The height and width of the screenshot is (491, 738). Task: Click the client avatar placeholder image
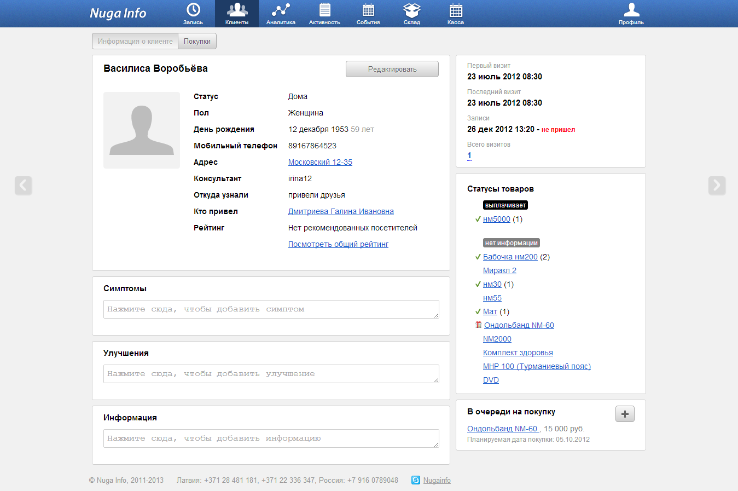[x=142, y=130]
